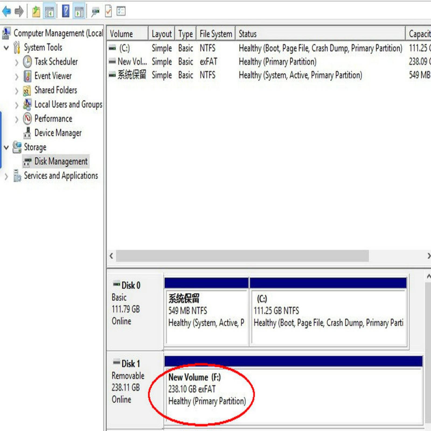
Task: Click the blue Back arrow in toolbar
Action: coord(6,11)
